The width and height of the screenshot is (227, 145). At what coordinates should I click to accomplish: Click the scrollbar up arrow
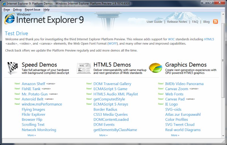click(x=223, y=14)
